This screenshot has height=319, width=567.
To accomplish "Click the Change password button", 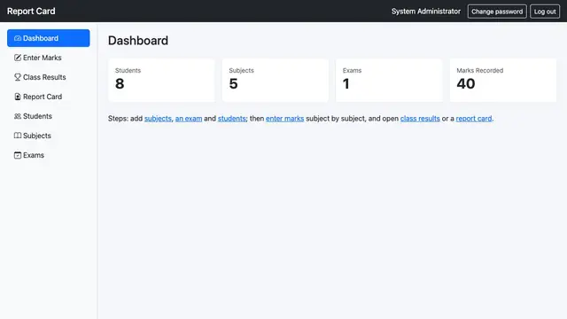I will pyautogui.click(x=497, y=12).
